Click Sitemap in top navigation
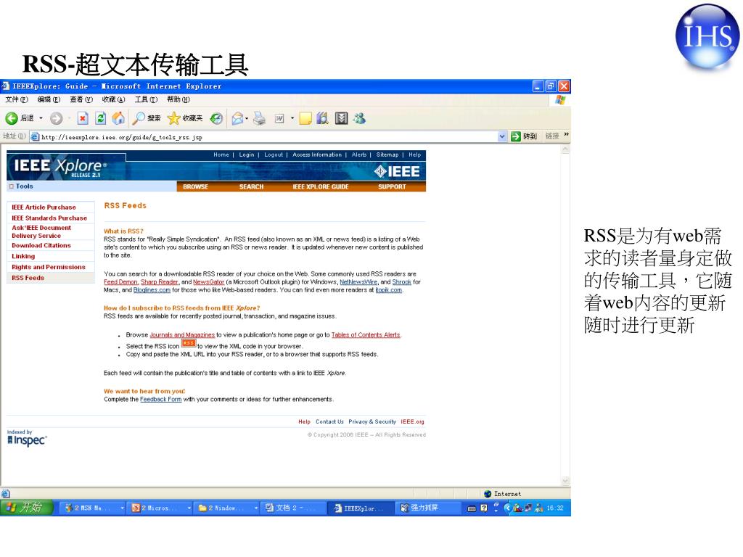 click(387, 155)
